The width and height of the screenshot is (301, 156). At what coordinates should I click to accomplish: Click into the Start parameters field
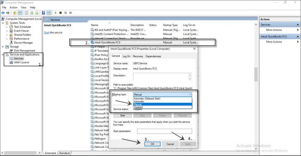pos(164,131)
